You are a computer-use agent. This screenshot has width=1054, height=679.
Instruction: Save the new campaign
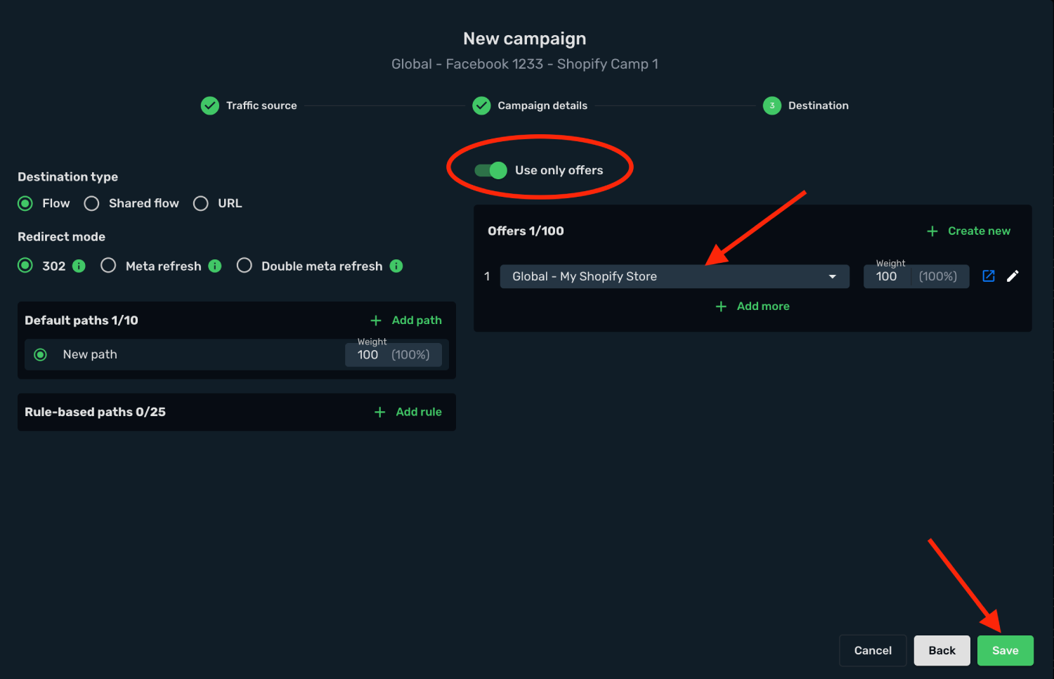1005,650
